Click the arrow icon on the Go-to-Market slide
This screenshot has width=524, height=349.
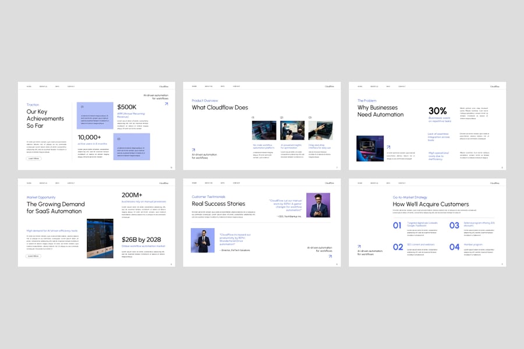click(x=359, y=246)
